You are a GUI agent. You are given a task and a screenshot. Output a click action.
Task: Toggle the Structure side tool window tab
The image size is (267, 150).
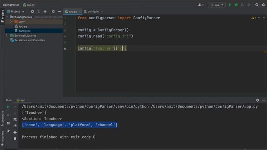coord(3,118)
